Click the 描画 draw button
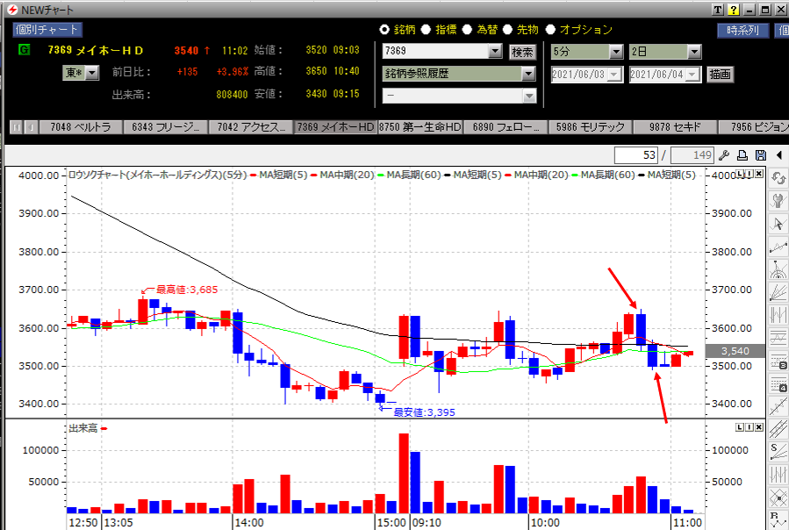 pyautogui.click(x=720, y=75)
